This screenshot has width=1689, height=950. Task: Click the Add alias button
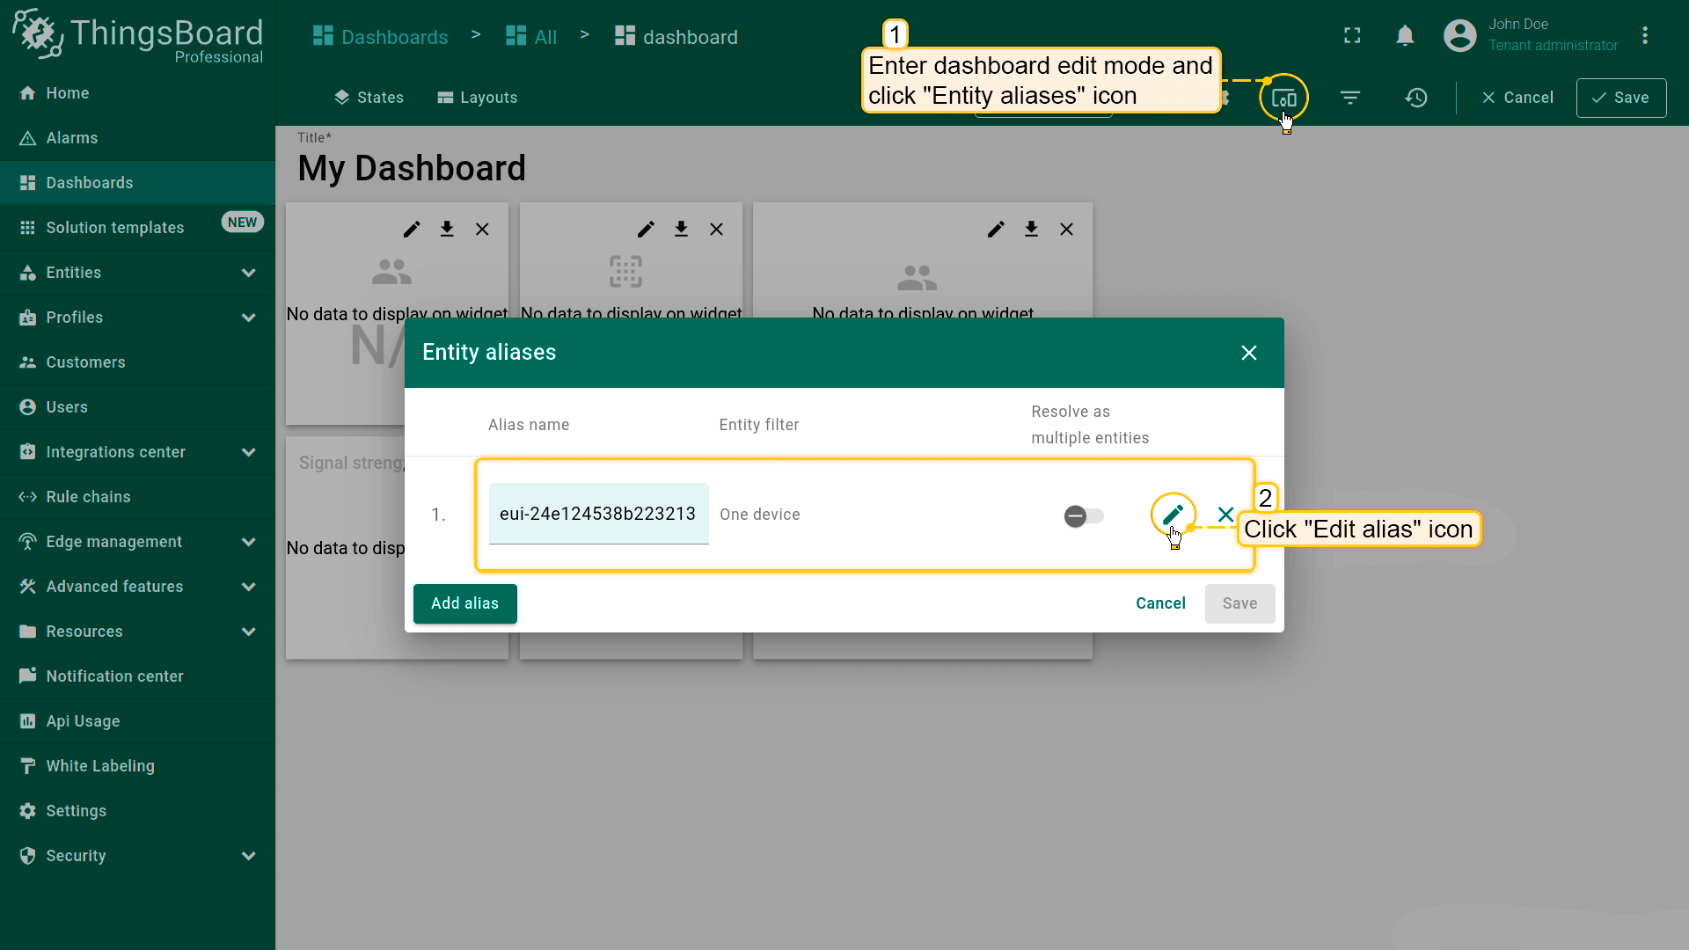464,603
